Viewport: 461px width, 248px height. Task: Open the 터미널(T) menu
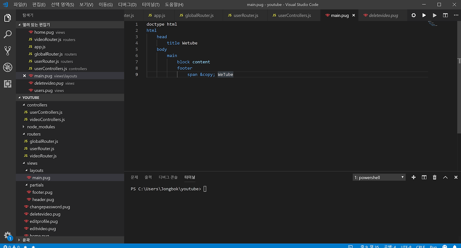point(151,5)
